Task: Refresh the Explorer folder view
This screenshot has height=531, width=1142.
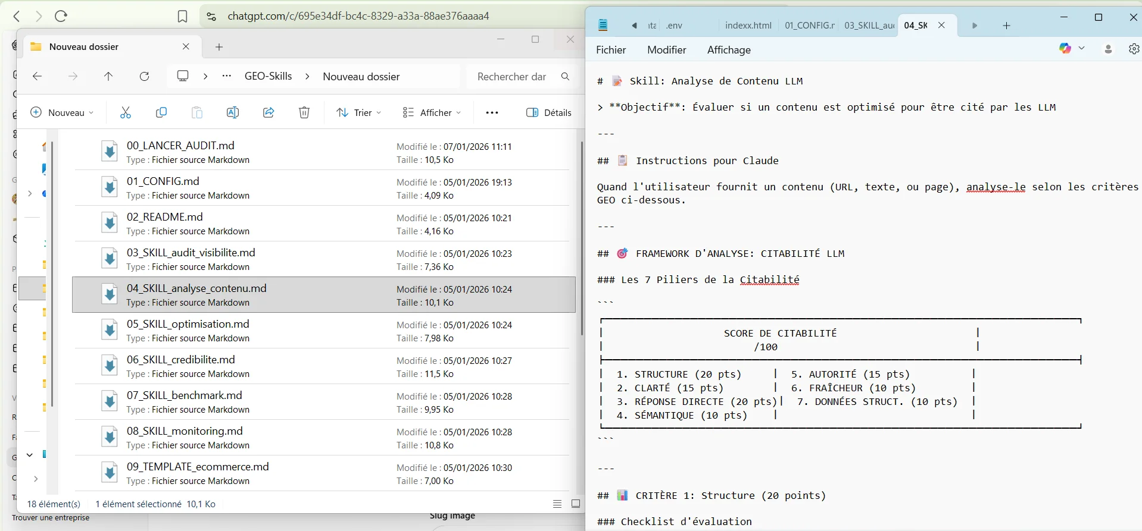Action: [144, 76]
